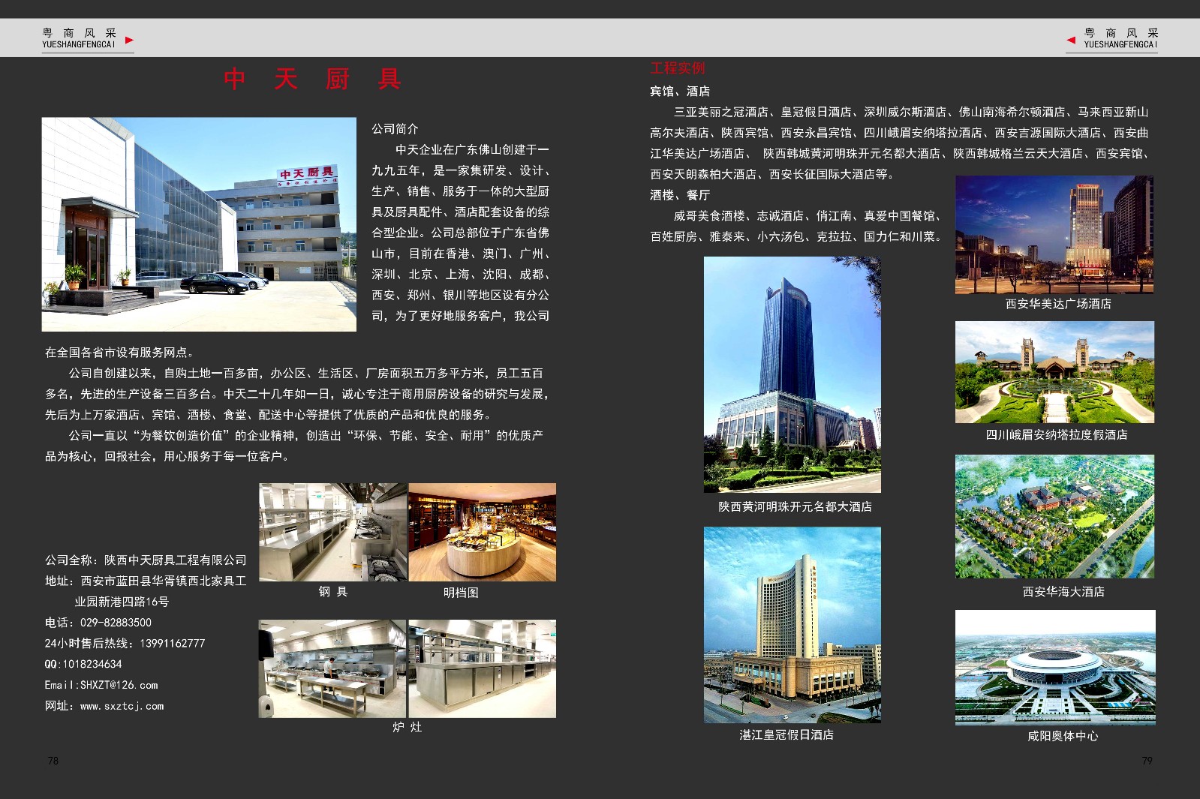Click caption 陕西黄河明珠开元名都大酒店
Image resolution: width=1200 pixels, height=799 pixels.
tap(795, 507)
